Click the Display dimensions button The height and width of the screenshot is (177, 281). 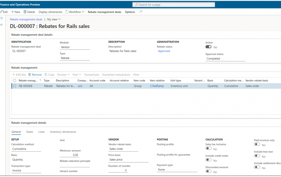[50, 12]
